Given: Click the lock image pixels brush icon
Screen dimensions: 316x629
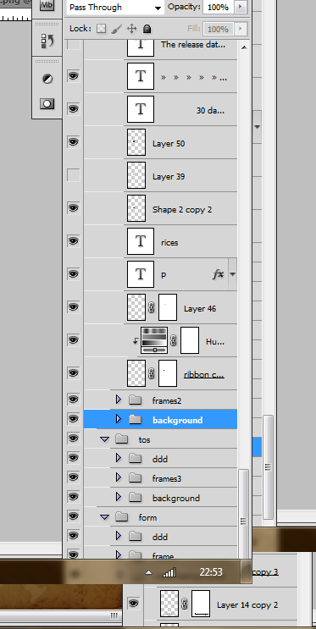Looking at the screenshot, I should click(116, 29).
